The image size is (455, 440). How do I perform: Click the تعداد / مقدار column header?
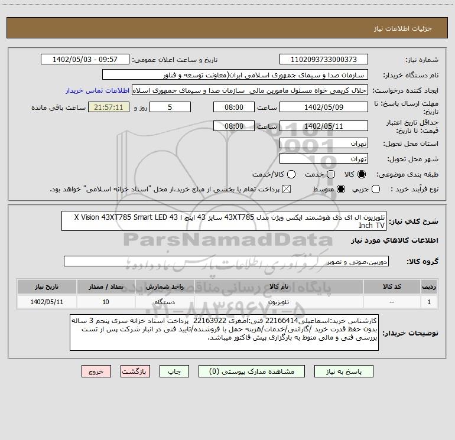106,286
